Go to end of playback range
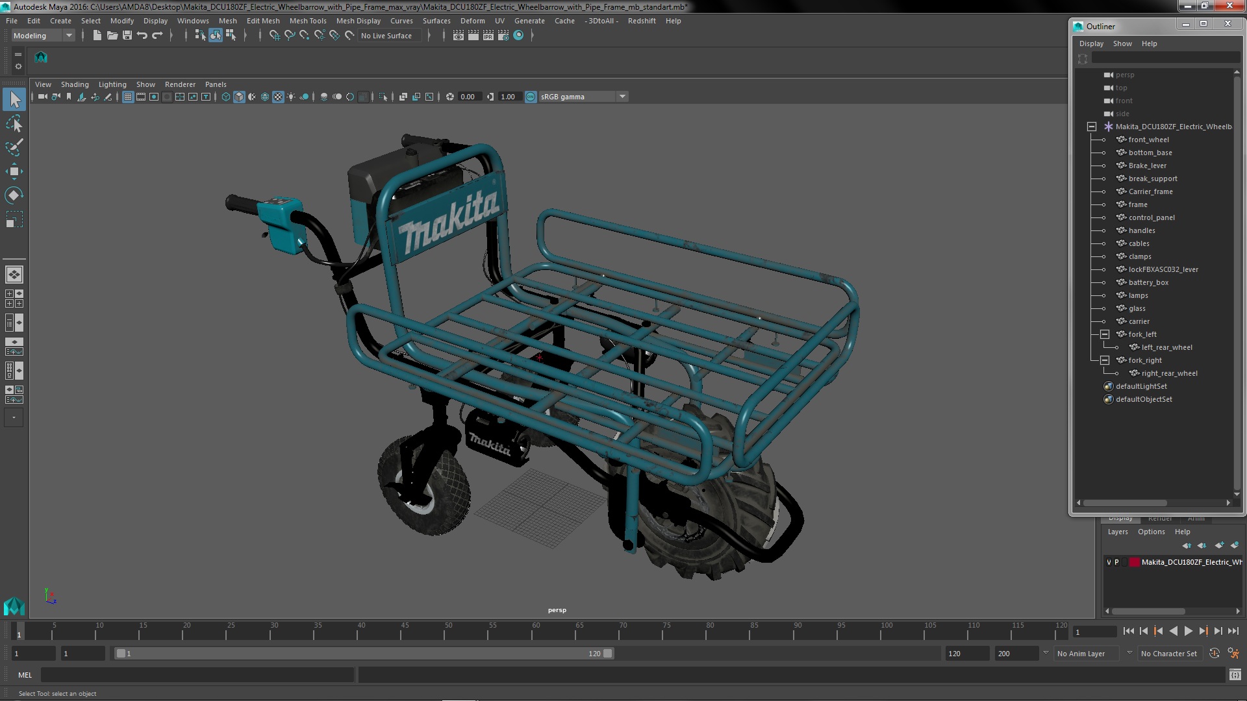Viewport: 1247px width, 701px height. click(1233, 631)
